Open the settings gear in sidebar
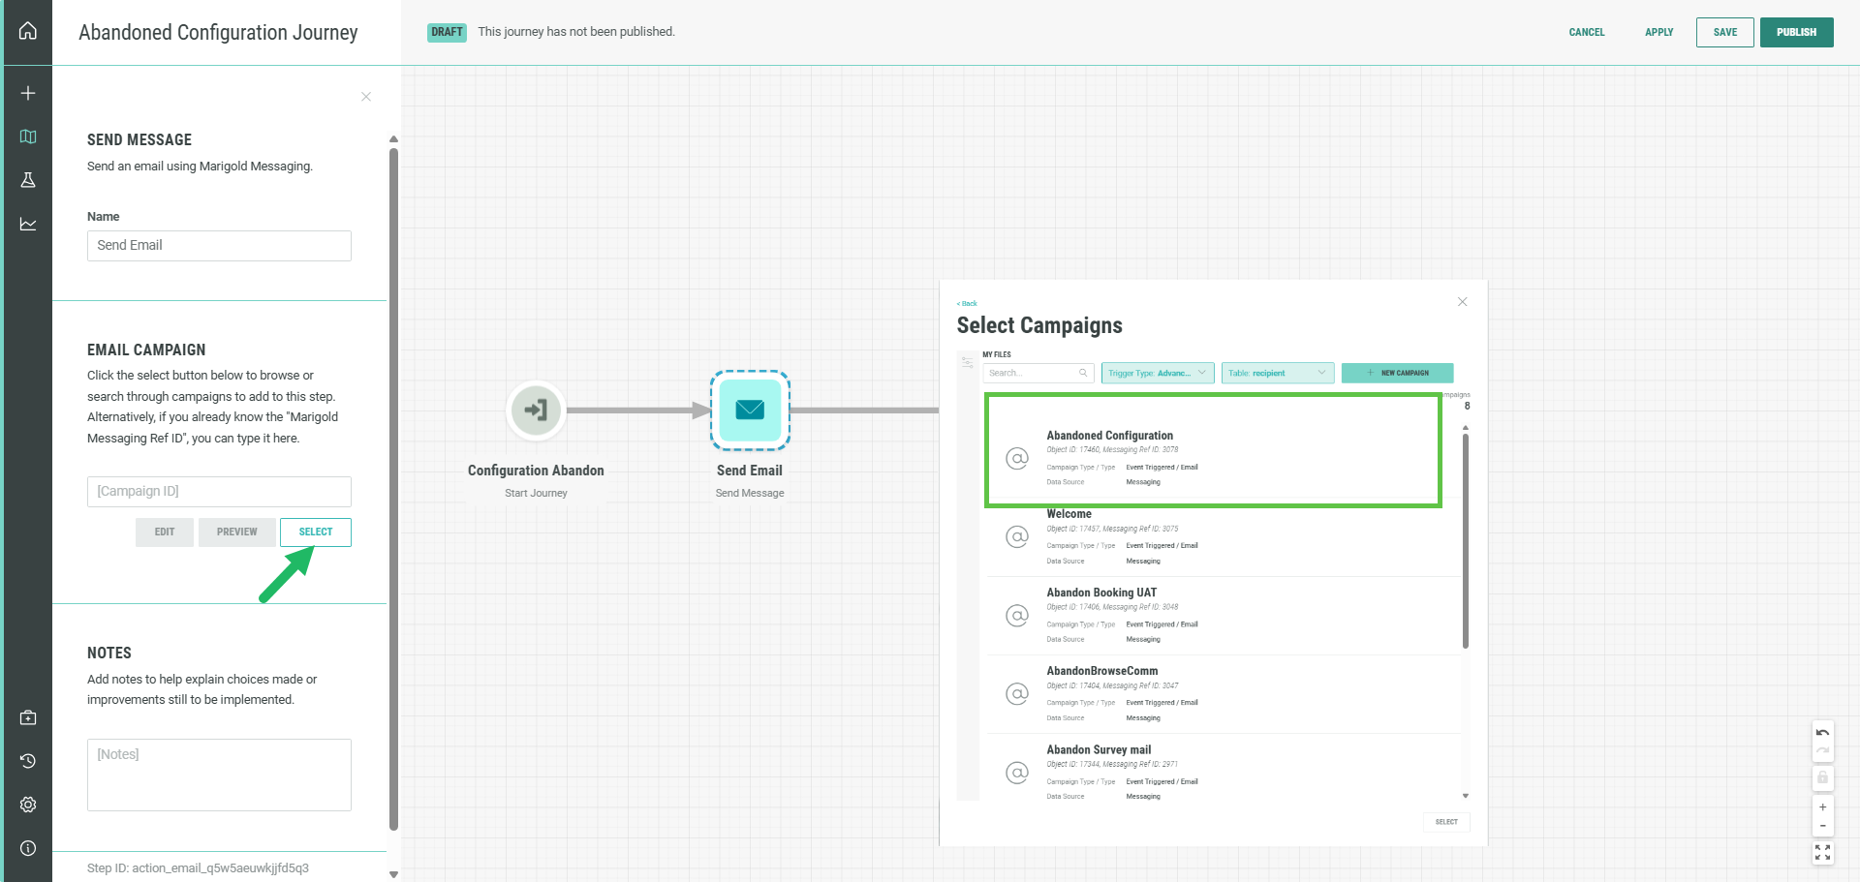1860x882 pixels. tap(28, 805)
